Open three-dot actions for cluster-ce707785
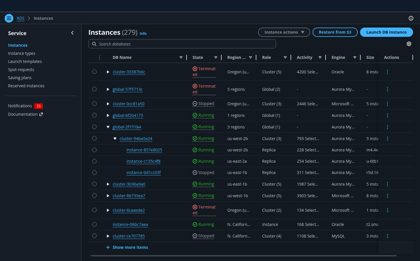420x261 pixels. click(387, 236)
